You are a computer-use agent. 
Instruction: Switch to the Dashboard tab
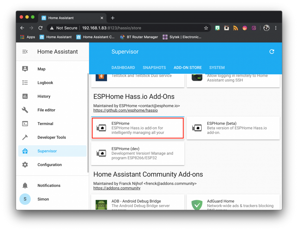(x=123, y=68)
